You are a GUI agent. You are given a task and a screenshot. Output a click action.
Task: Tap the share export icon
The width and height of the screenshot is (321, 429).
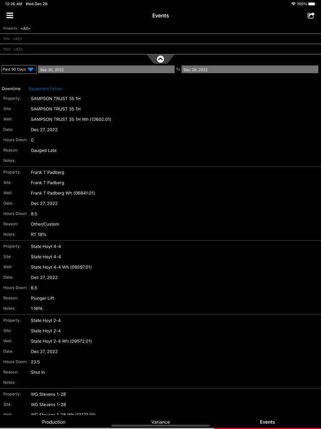tap(311, 16)
